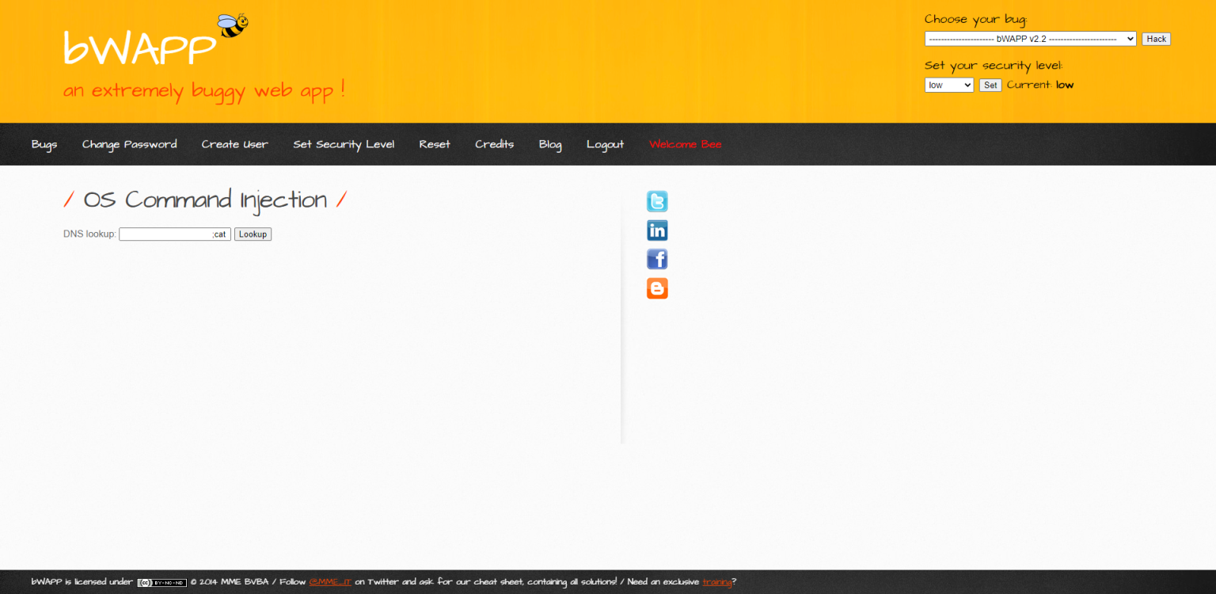Go to Change Password page

pyautogui.click(x=129, y=144)
